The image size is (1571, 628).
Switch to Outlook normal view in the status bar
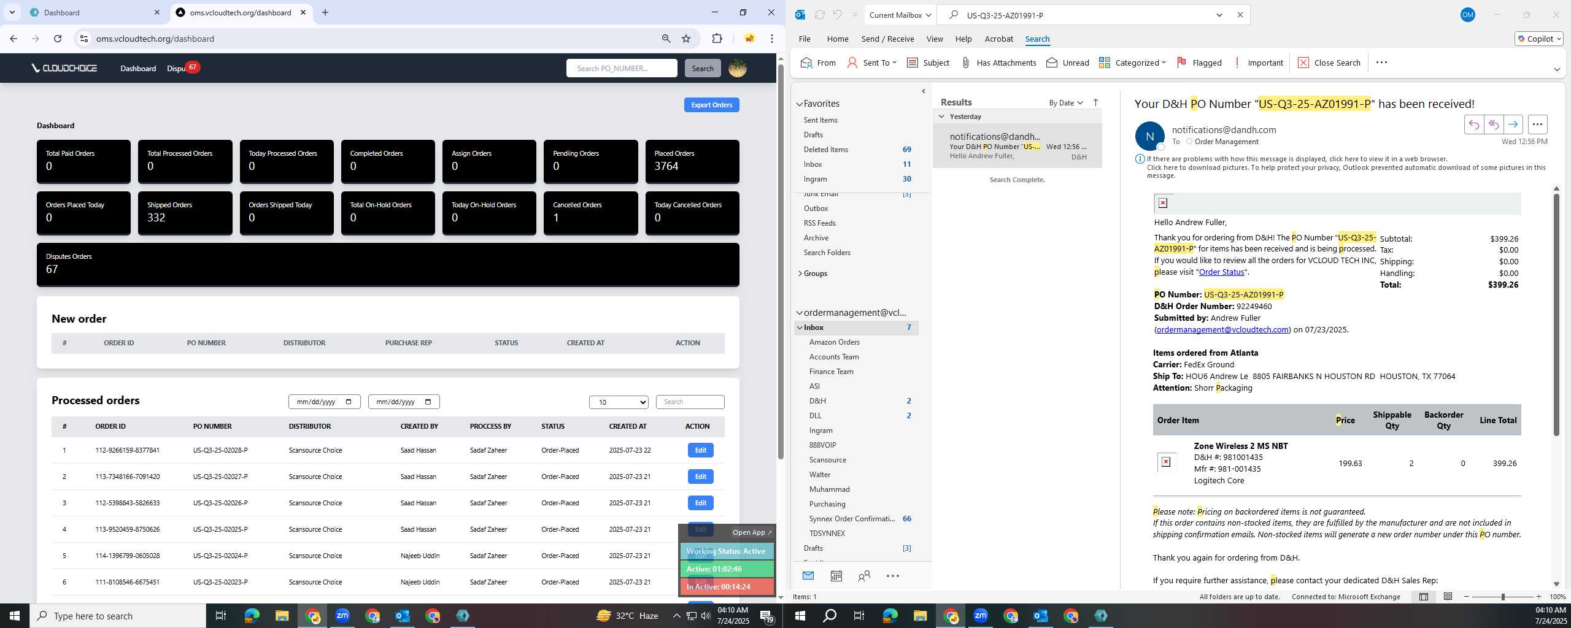[1423, 597]
